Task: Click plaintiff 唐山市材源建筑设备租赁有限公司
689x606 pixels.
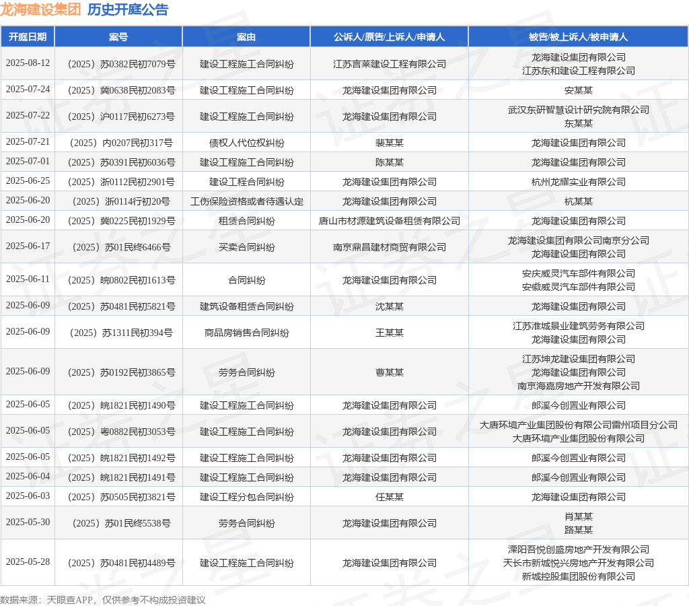Action: click(390, 222)
